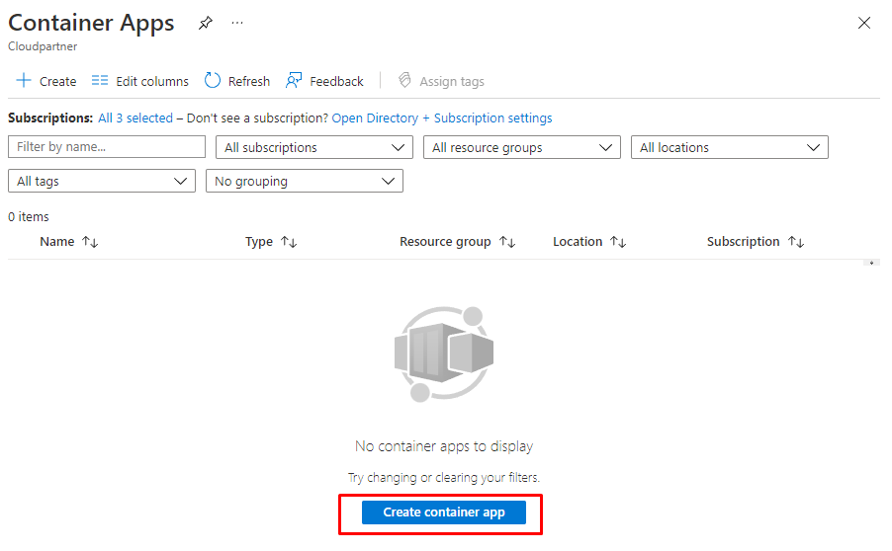Sort by Type column arrows
The height and width of the screenshot is (551, 892).
(x=289, y=242)
